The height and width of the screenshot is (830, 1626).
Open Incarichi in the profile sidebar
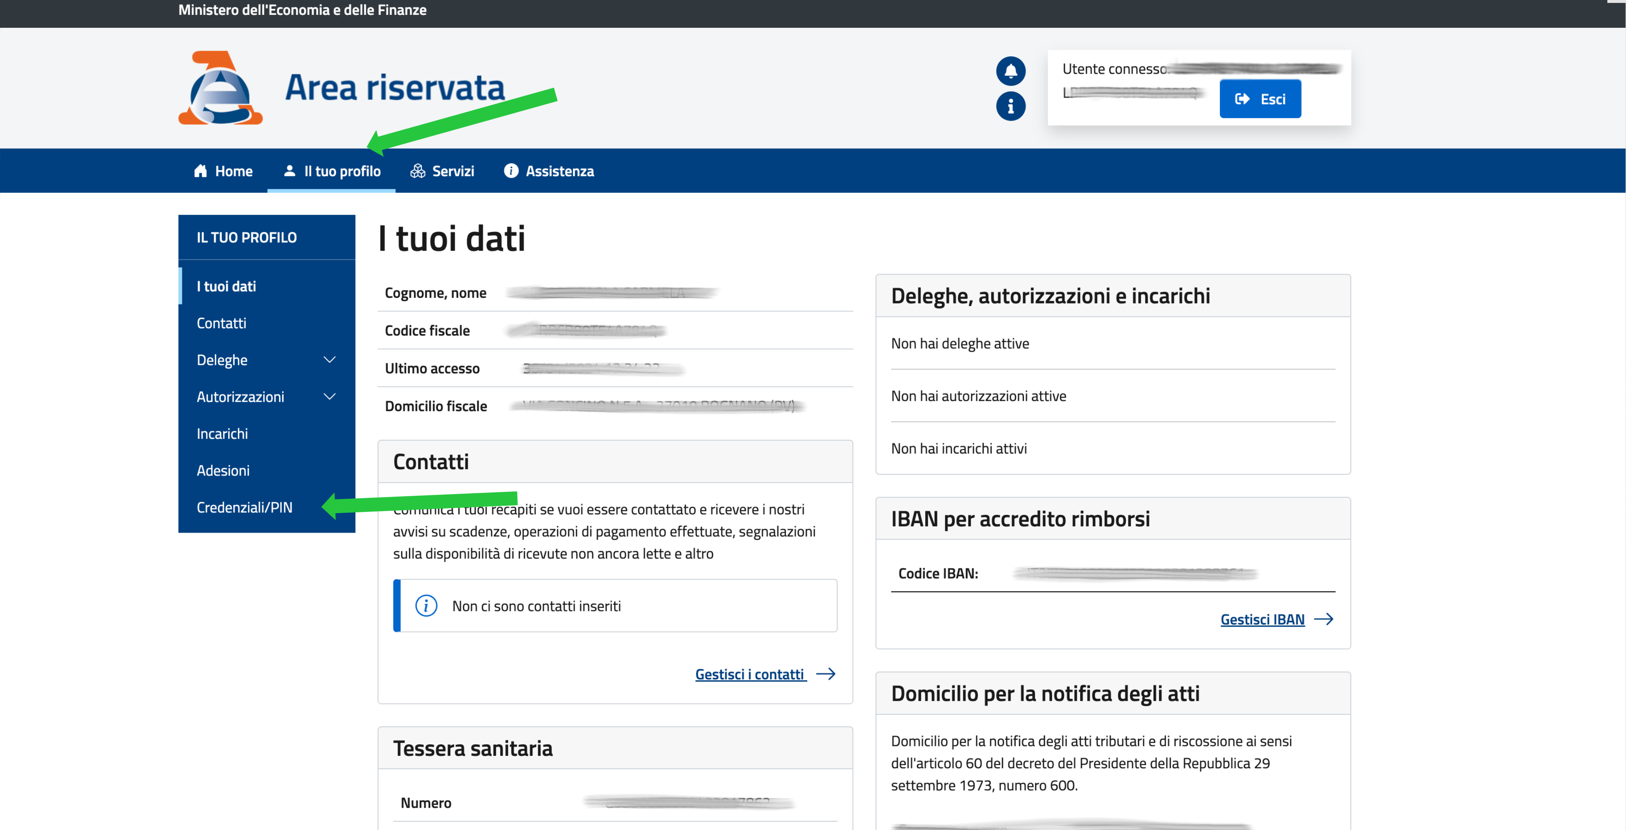[222, 434]
